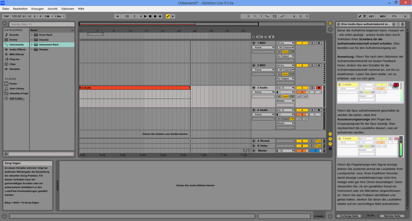Toggle Draw Mode pencil icon
The image size is (412, 221).
click(360, 16)
